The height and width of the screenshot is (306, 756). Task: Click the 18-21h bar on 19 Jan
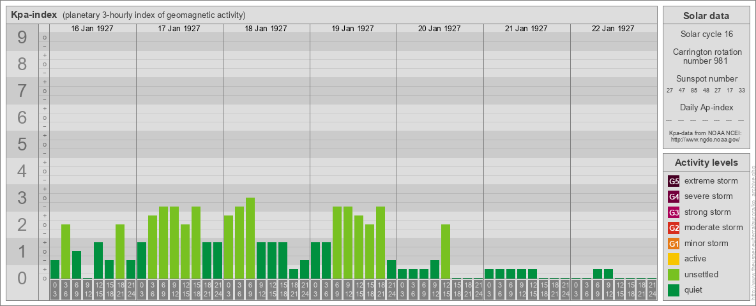381,242
